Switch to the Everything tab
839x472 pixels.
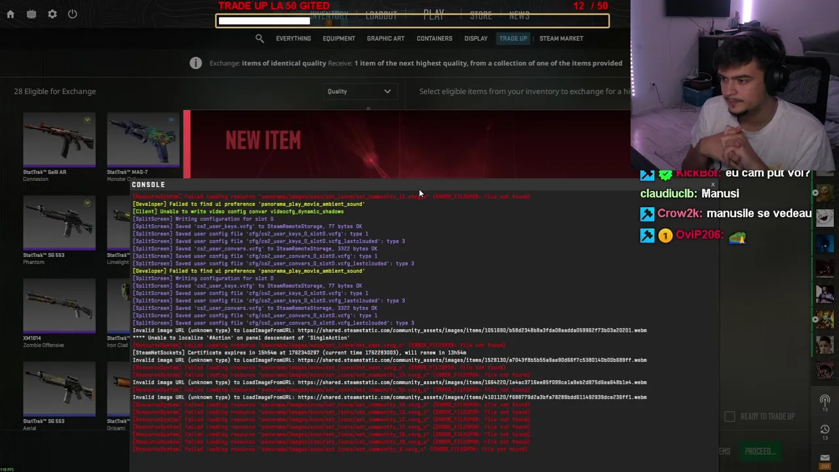[x=293, y=39]
